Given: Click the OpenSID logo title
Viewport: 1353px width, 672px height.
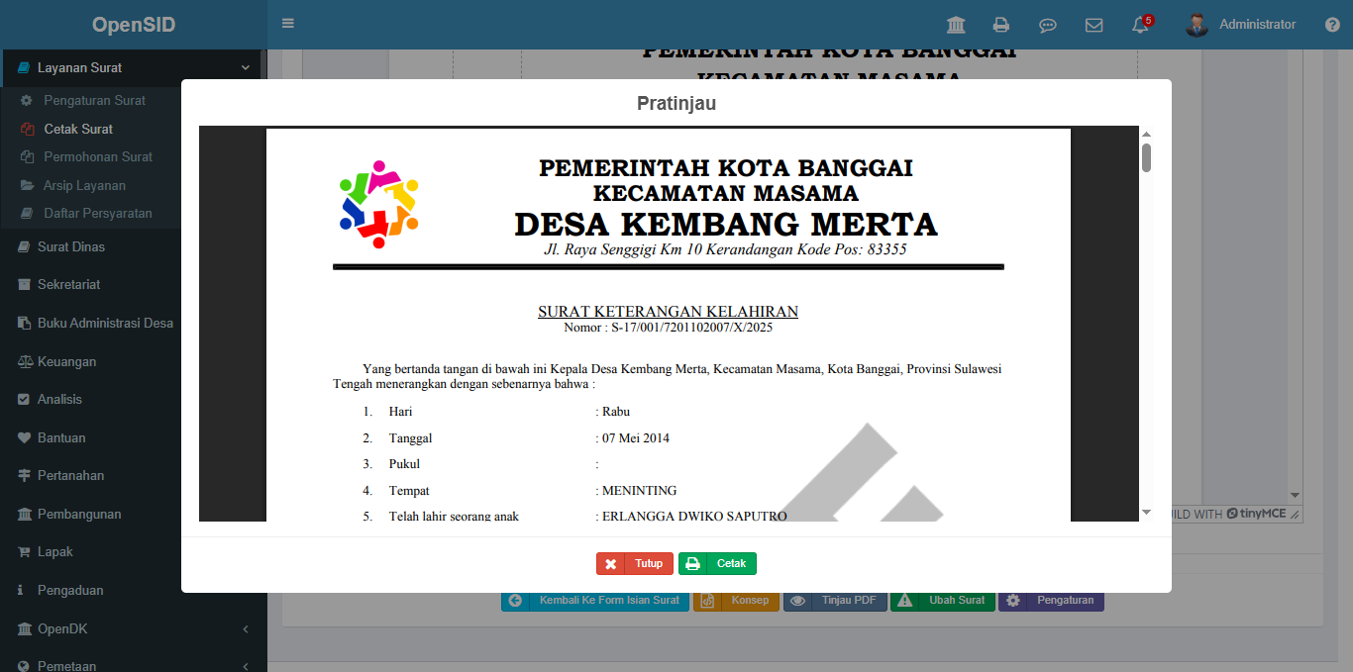Looking at the screenshot, I should coord(134,25).
